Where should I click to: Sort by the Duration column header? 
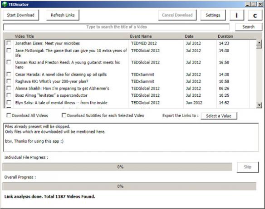225,36
